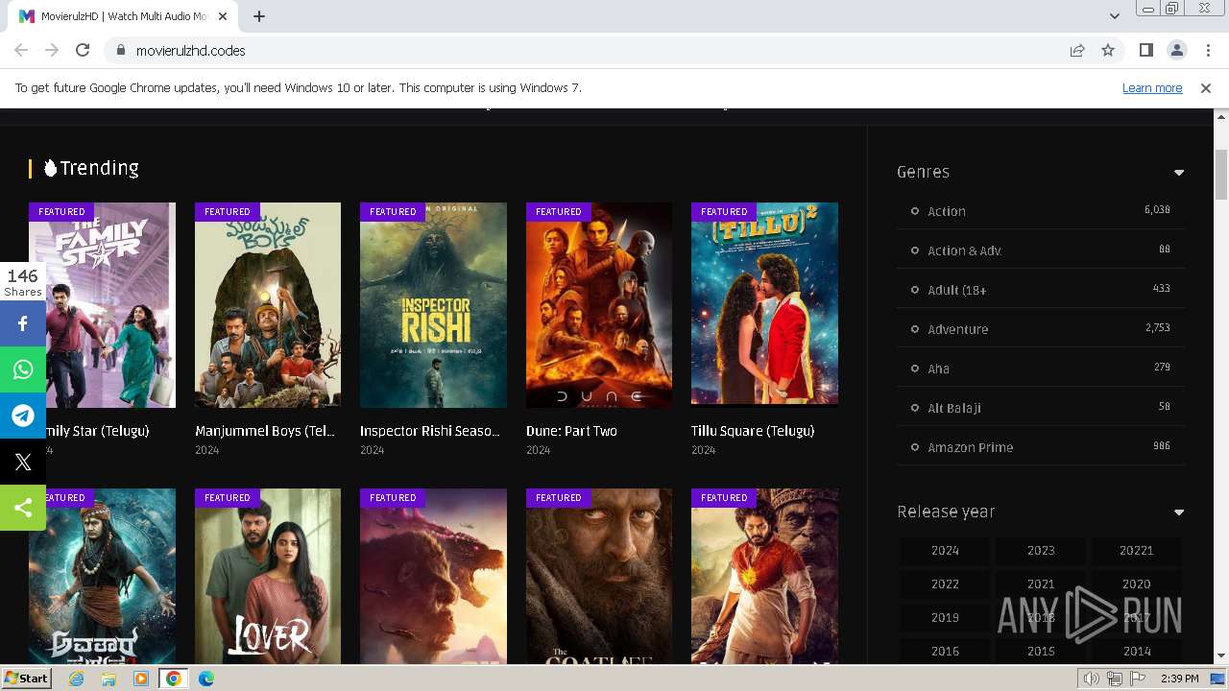Dismiss the Chrome update notification bar
1229x691 pixels.
click(1206, 87)
